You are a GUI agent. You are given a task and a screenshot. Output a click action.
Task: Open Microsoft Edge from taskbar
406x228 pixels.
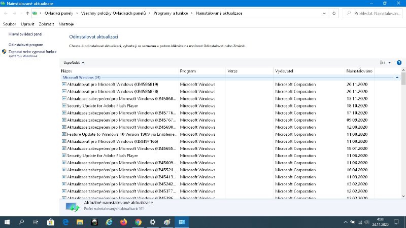pos(65,222)
